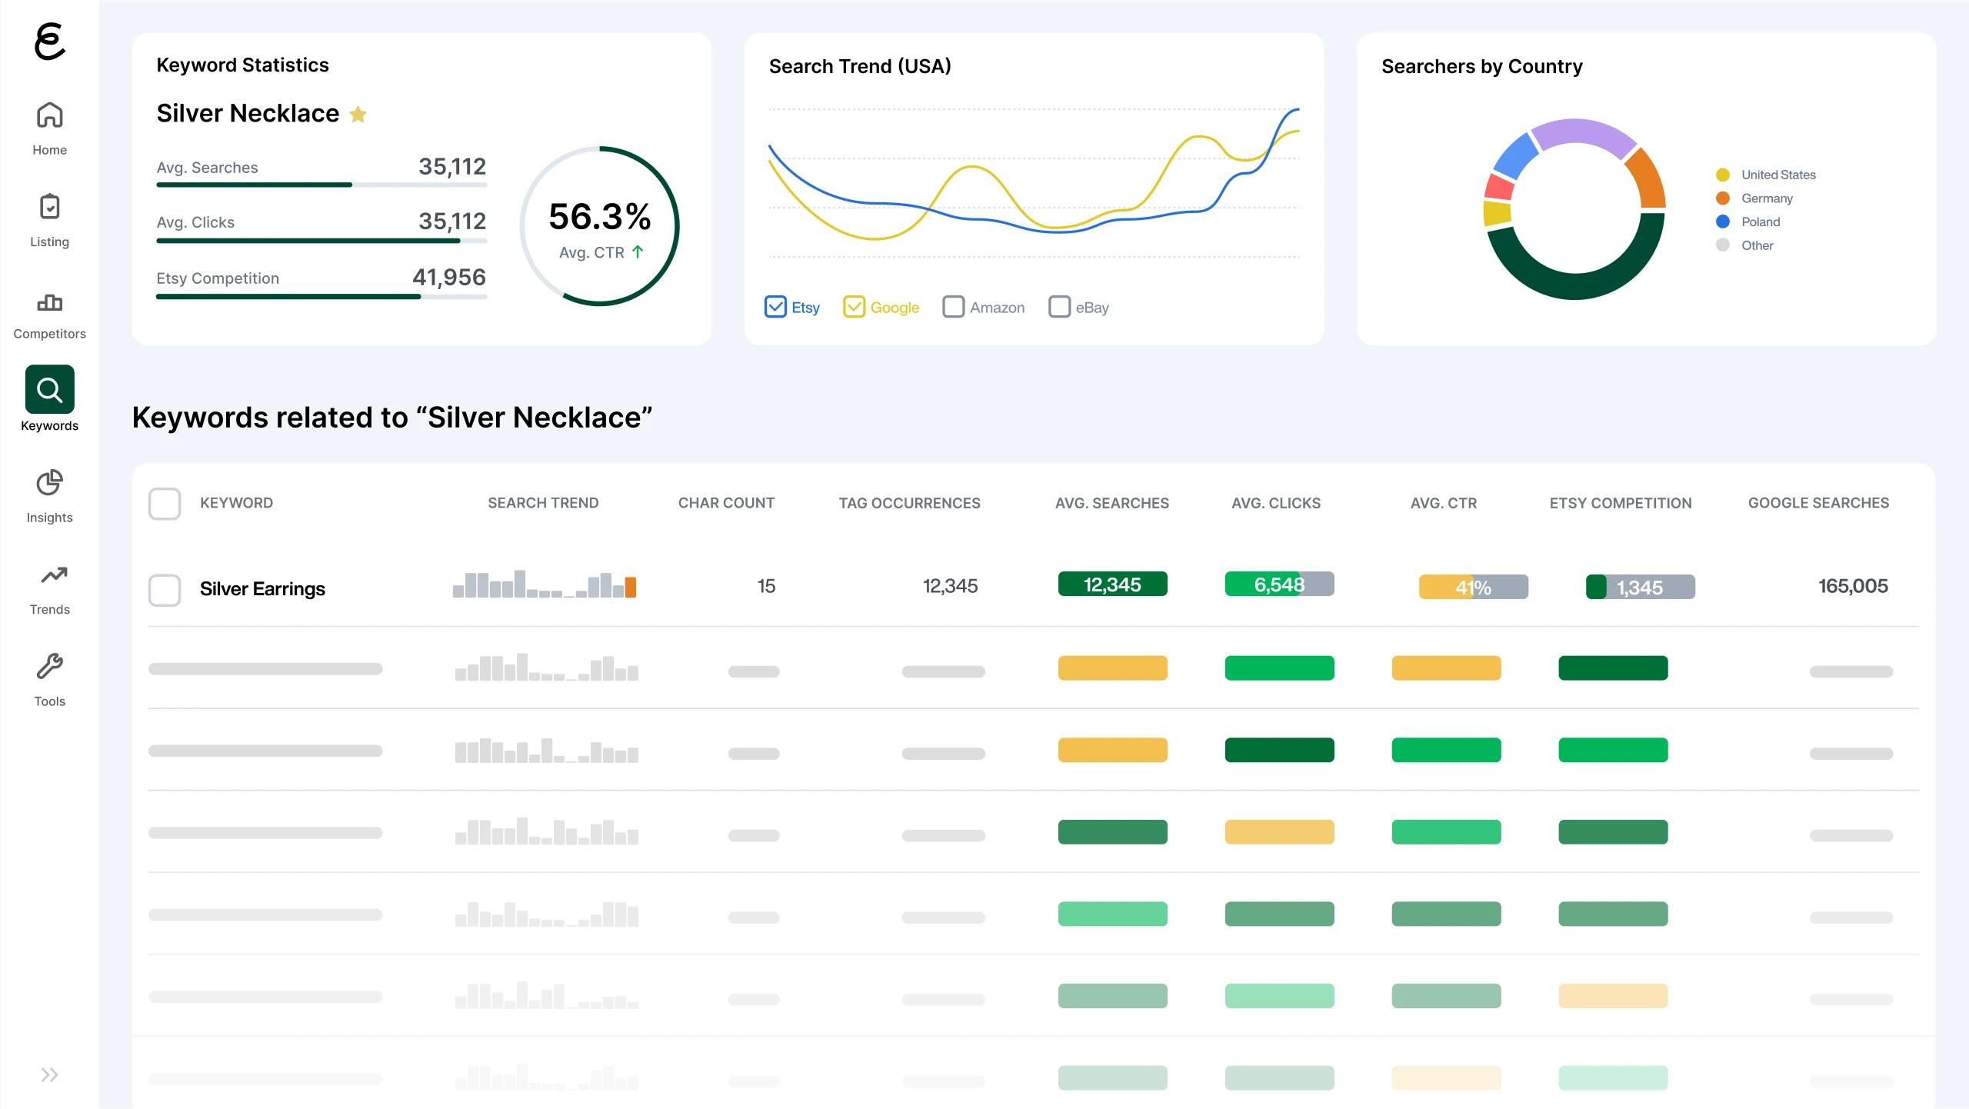Select the Keywords magnifier icon
Screen dimensions: 1969x1109
click(49, 390)
